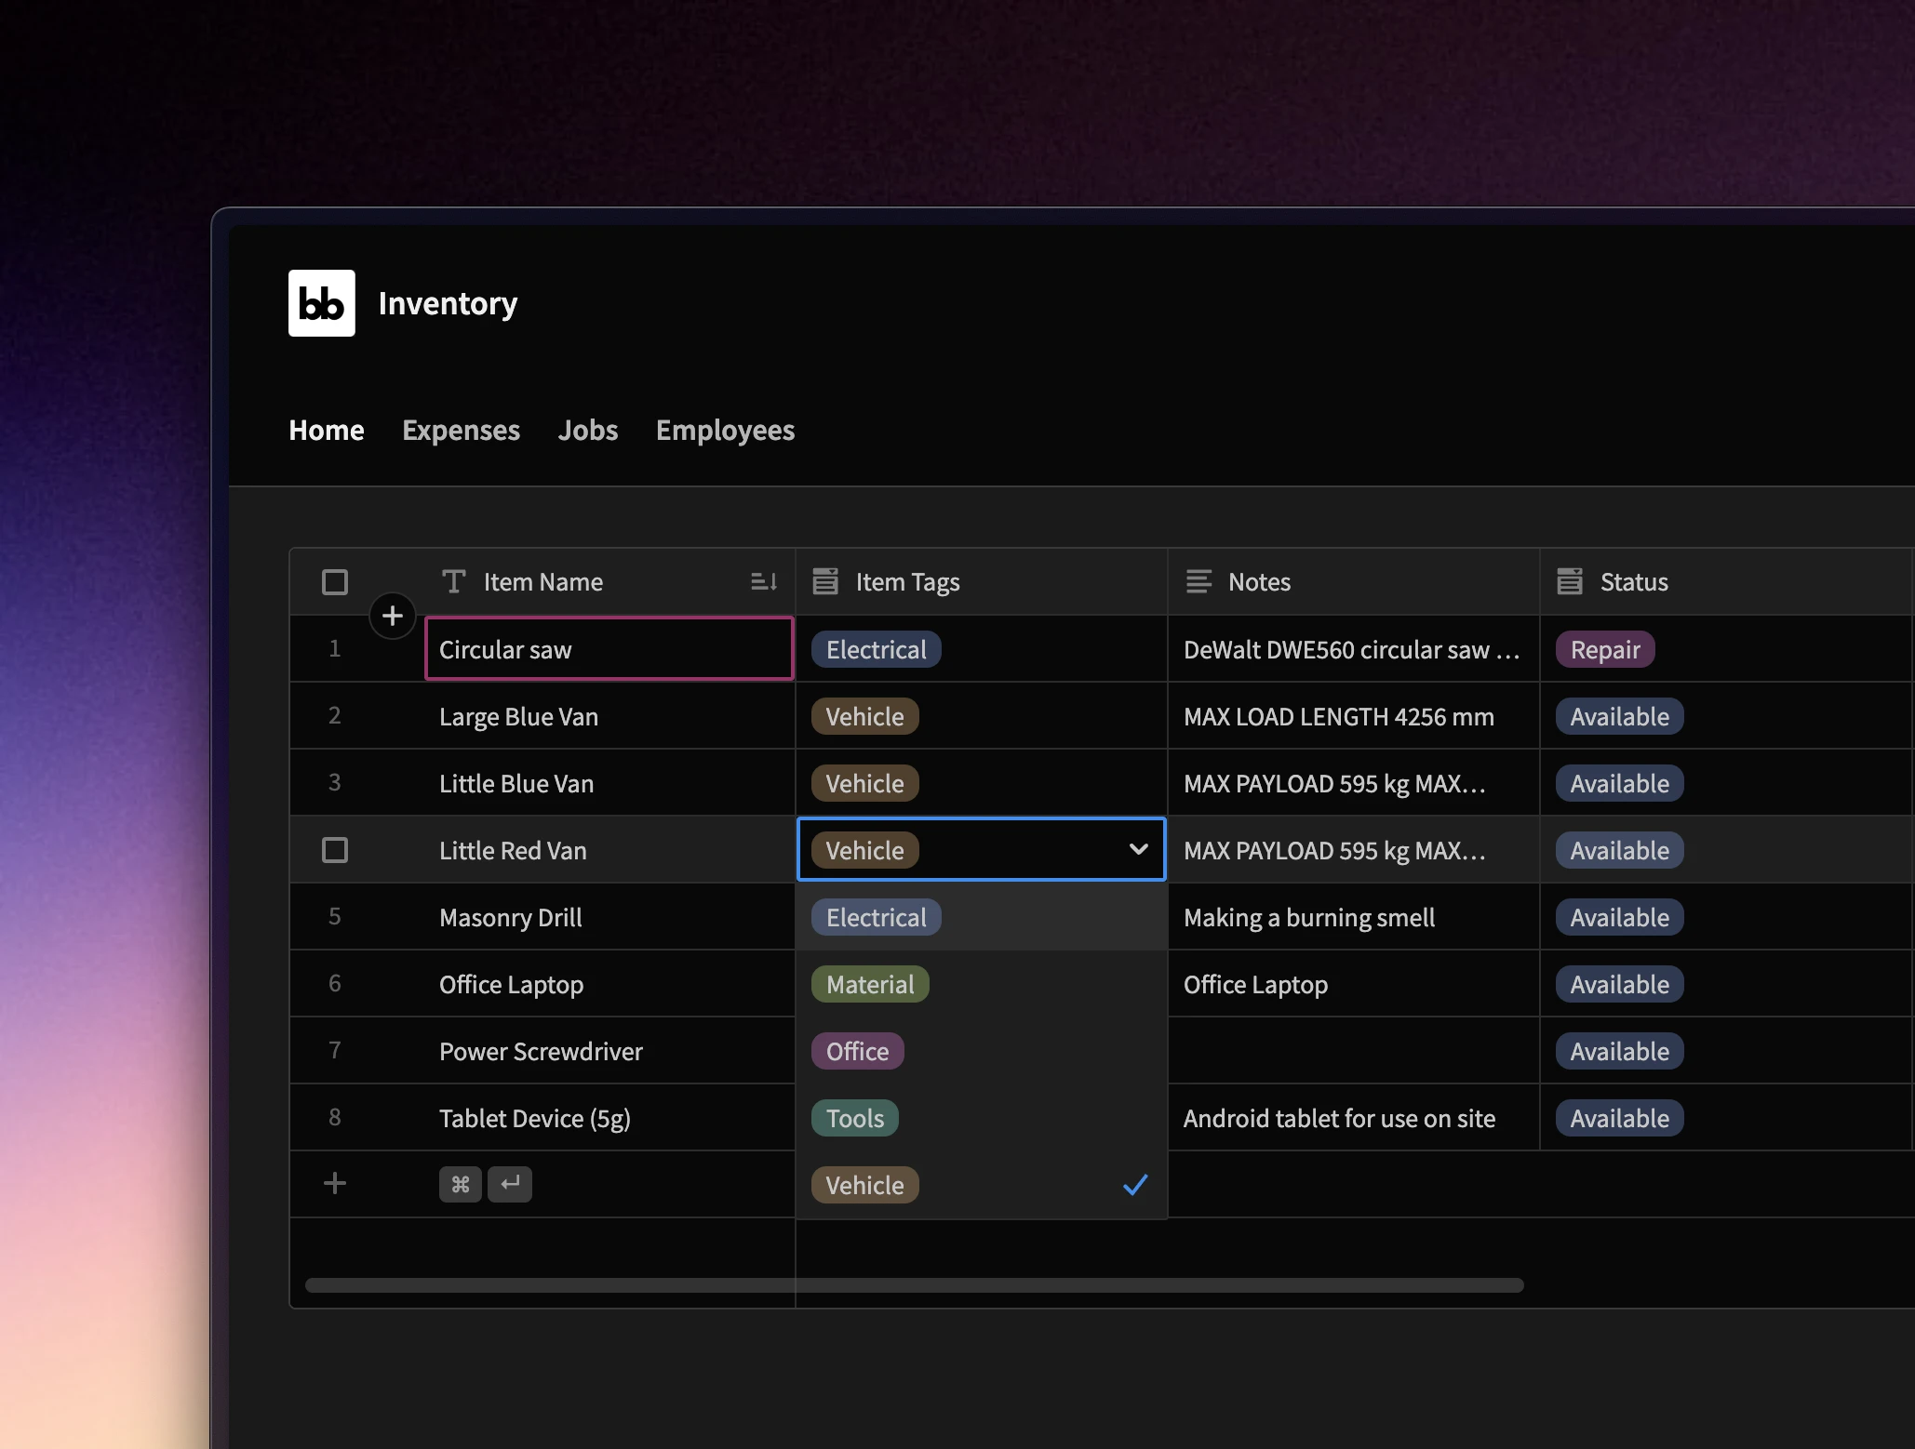Click the Available status in Office Laptop row
The height and width of the screenshot is (1449, 1915).
pos(1619,984)
